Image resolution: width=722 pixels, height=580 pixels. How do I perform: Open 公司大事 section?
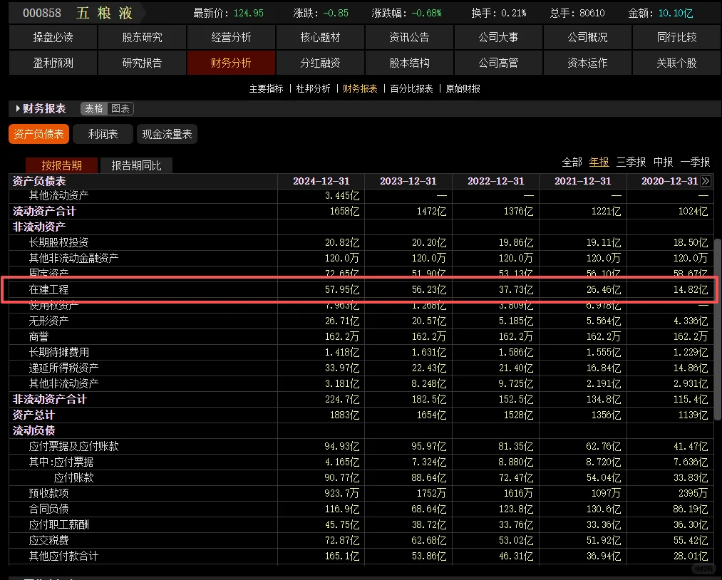499,37
